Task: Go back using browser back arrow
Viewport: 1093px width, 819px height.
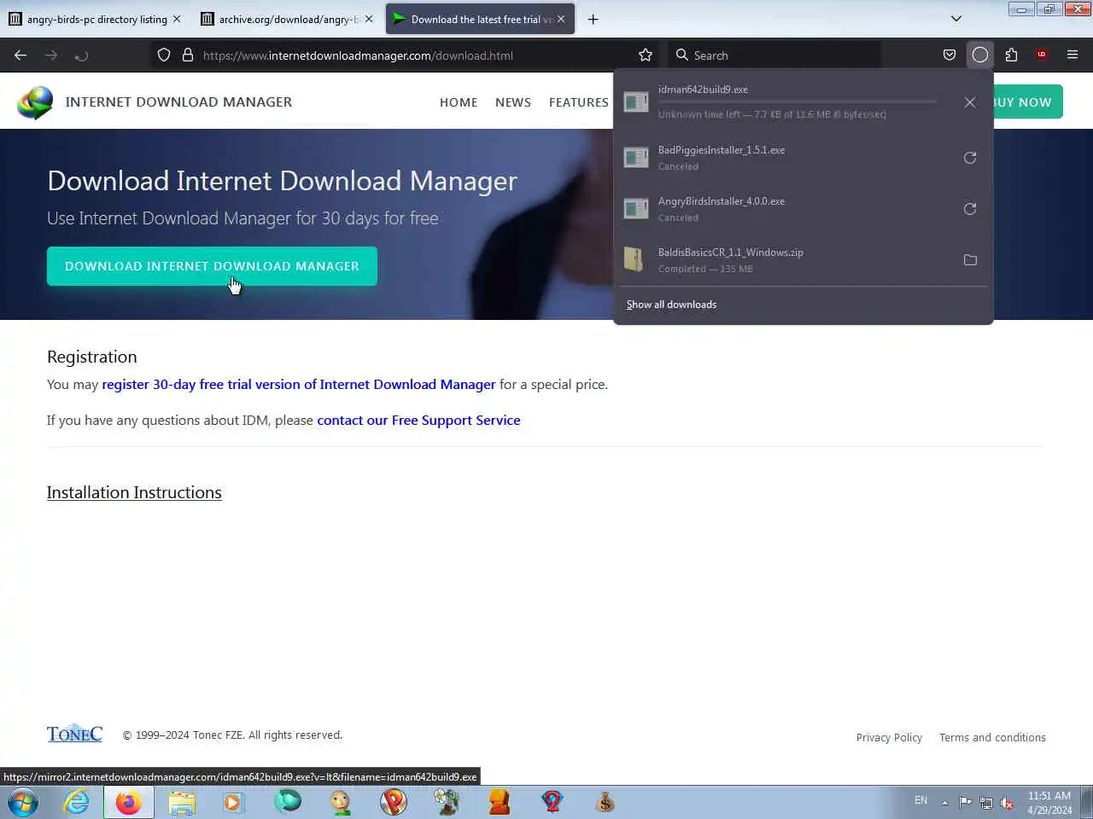Action: (20, 55)
